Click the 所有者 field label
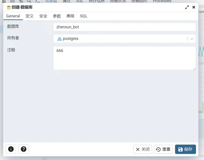 point(13,38)
